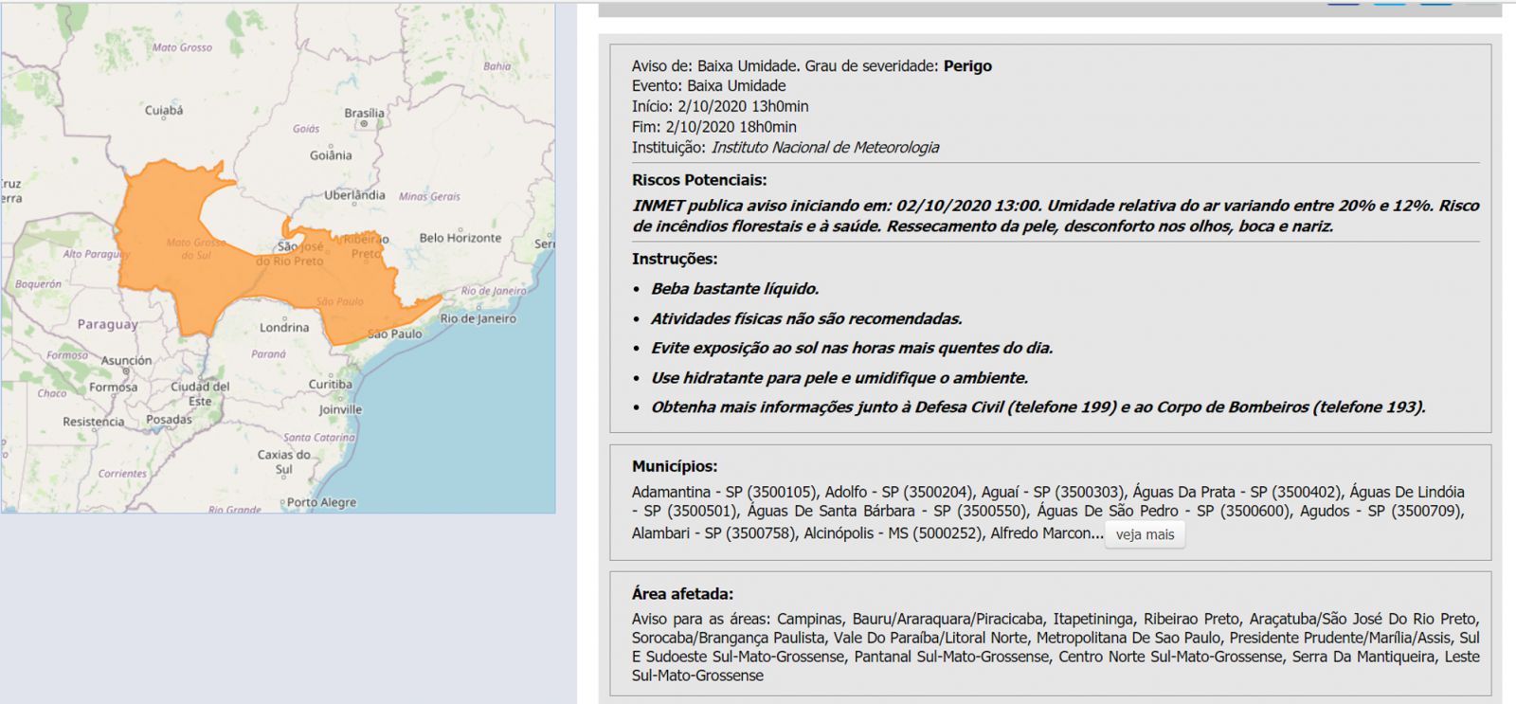Click the Municípios section heading
This screenshot has height=704, width=1516.
675,466
